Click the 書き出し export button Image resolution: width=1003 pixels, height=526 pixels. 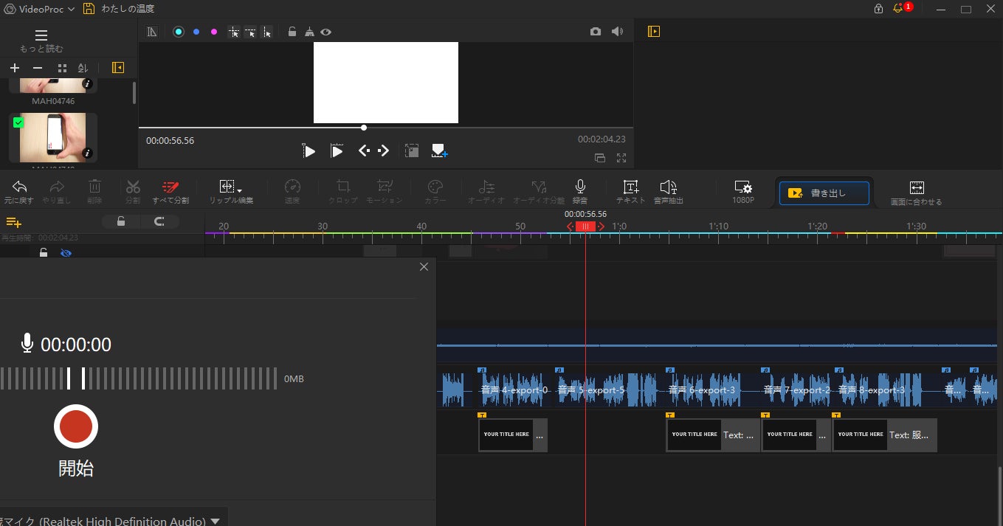[824, 193]
